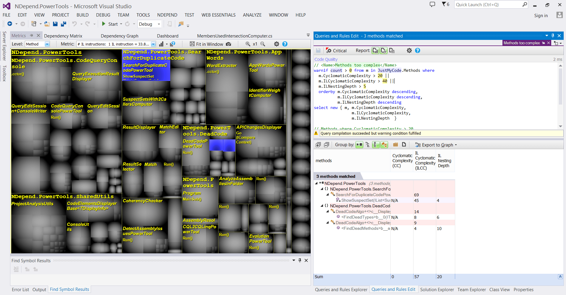Zoom in on the metrics treemap
Image resolution: width=566 pixels, height=295 pixels.
(x=248, y=44)
